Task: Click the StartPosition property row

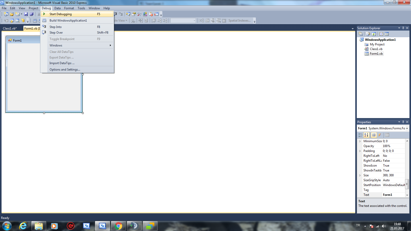Action: [x=384, y=185]
